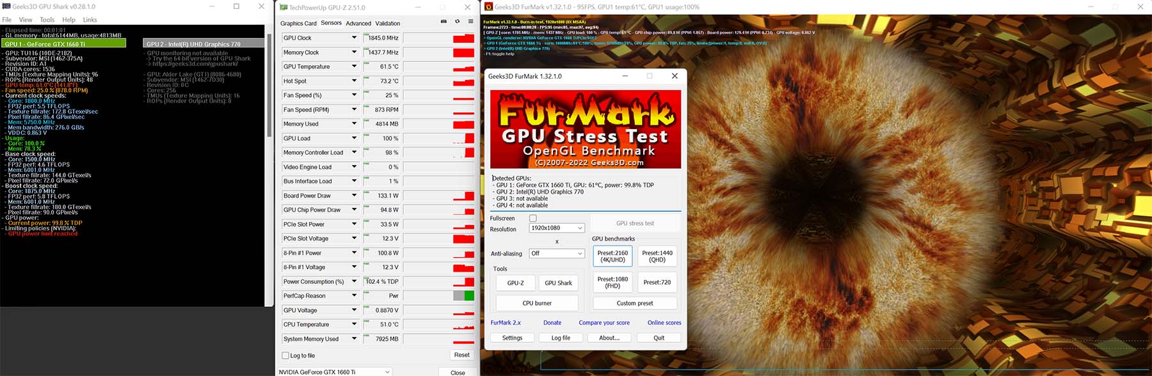Run the Preset:1080 (FHD) benchmark
The image size is (1152, 376).
(x=612, y=283)
